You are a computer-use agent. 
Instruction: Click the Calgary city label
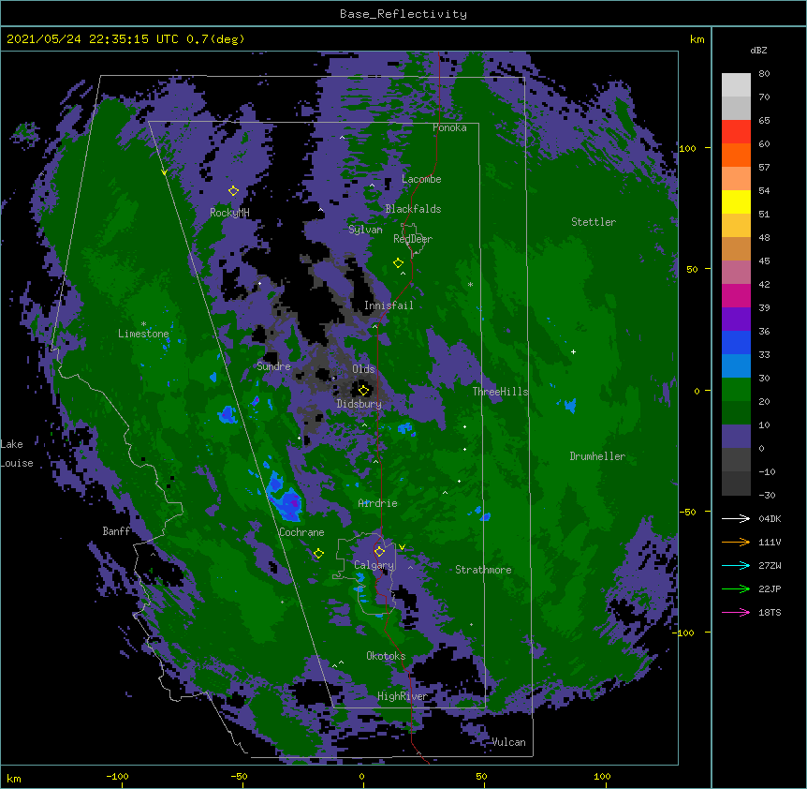[x=374, y=565]
